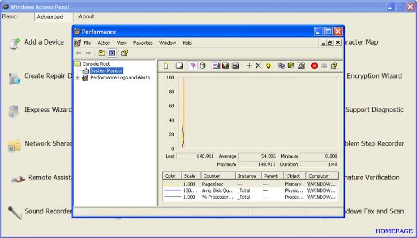Open the Favorites menu
The height and width of the screenshot is (238, 417).
pos(143,43)
